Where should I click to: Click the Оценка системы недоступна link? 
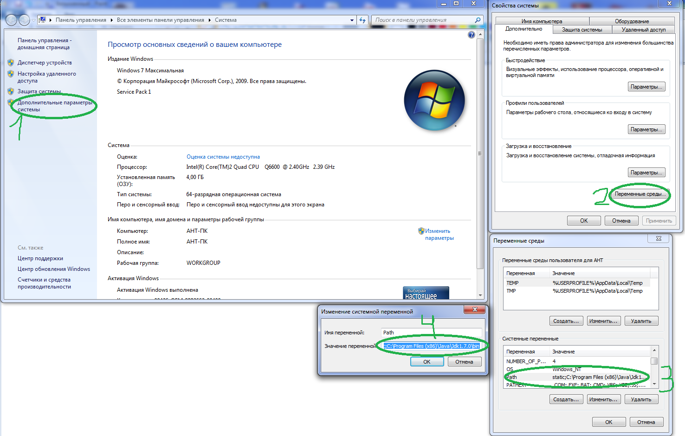[223, 157]
